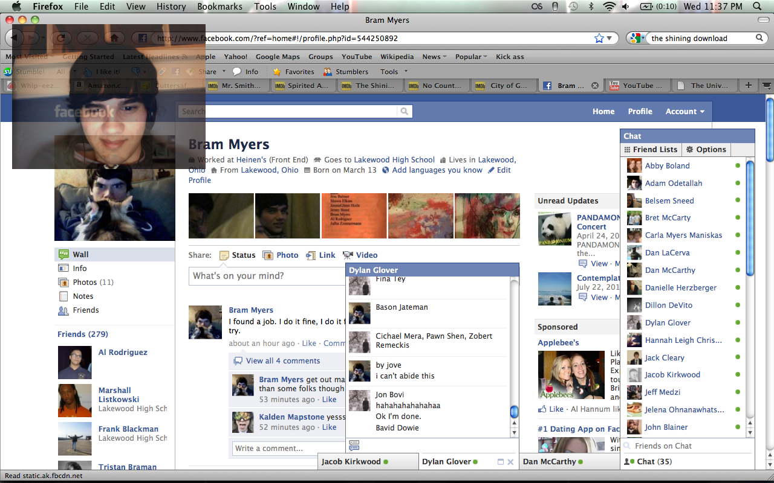Go to Facebook Home
This screenshot has height=483, width=774.
603,112
